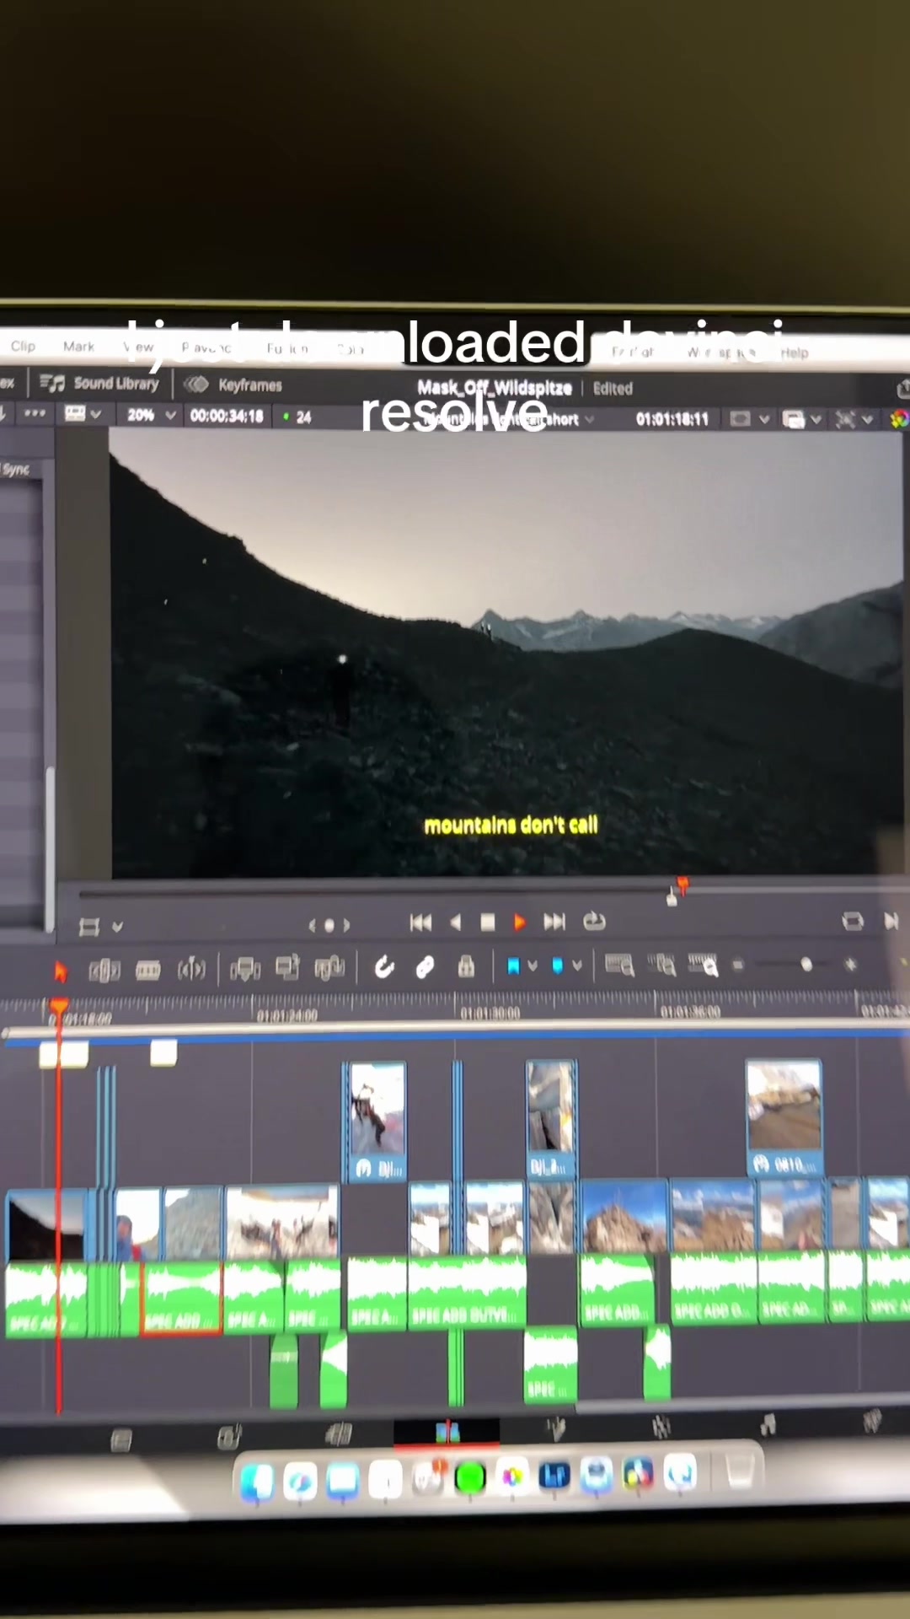
Task: Open the Workspace menu
Action: coord(724,352)
